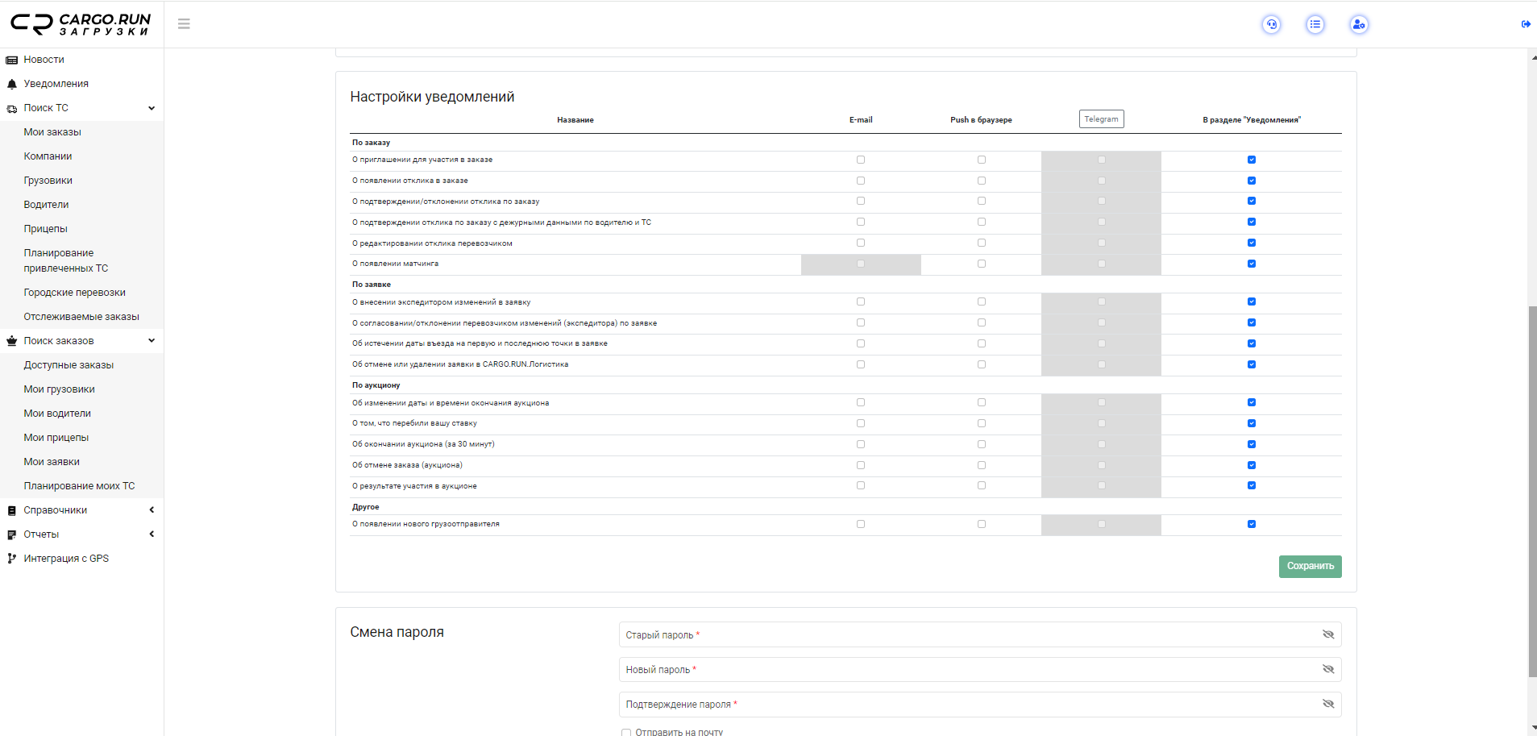Viewport: 1537px width, 736px height.
Task: Click the bell icon next to Уведомления
Action: click(x=12, y=84)
